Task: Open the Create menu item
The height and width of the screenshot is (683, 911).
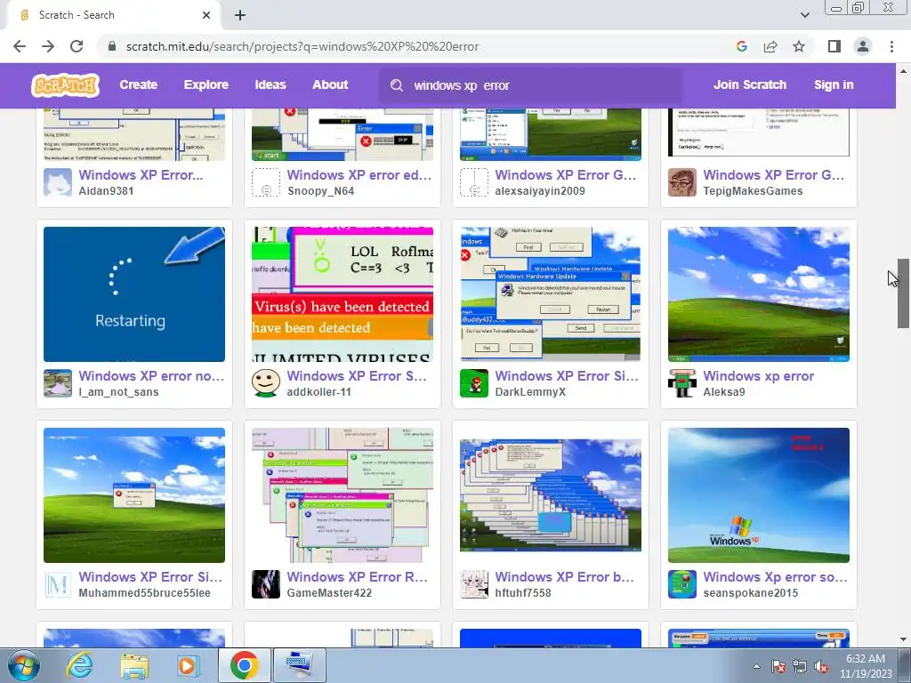Action: (x=138, y=84)
